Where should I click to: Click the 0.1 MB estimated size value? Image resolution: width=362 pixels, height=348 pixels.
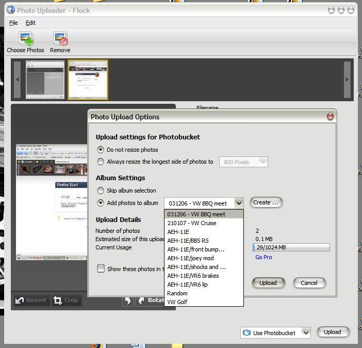coord(264,239)
